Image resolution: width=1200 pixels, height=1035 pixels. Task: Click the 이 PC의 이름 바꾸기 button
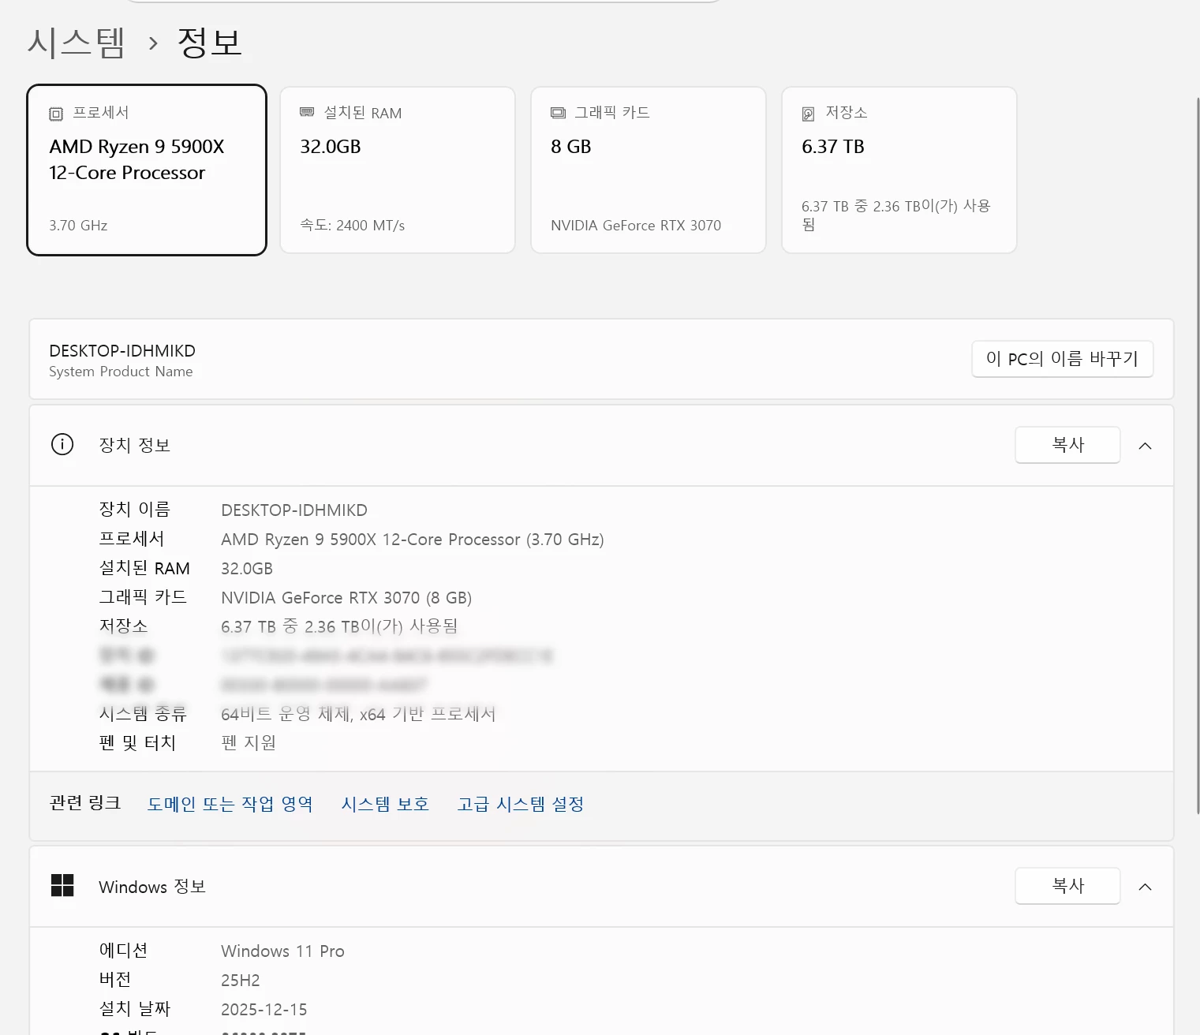pyautogui.click(x=1062, y=359)
